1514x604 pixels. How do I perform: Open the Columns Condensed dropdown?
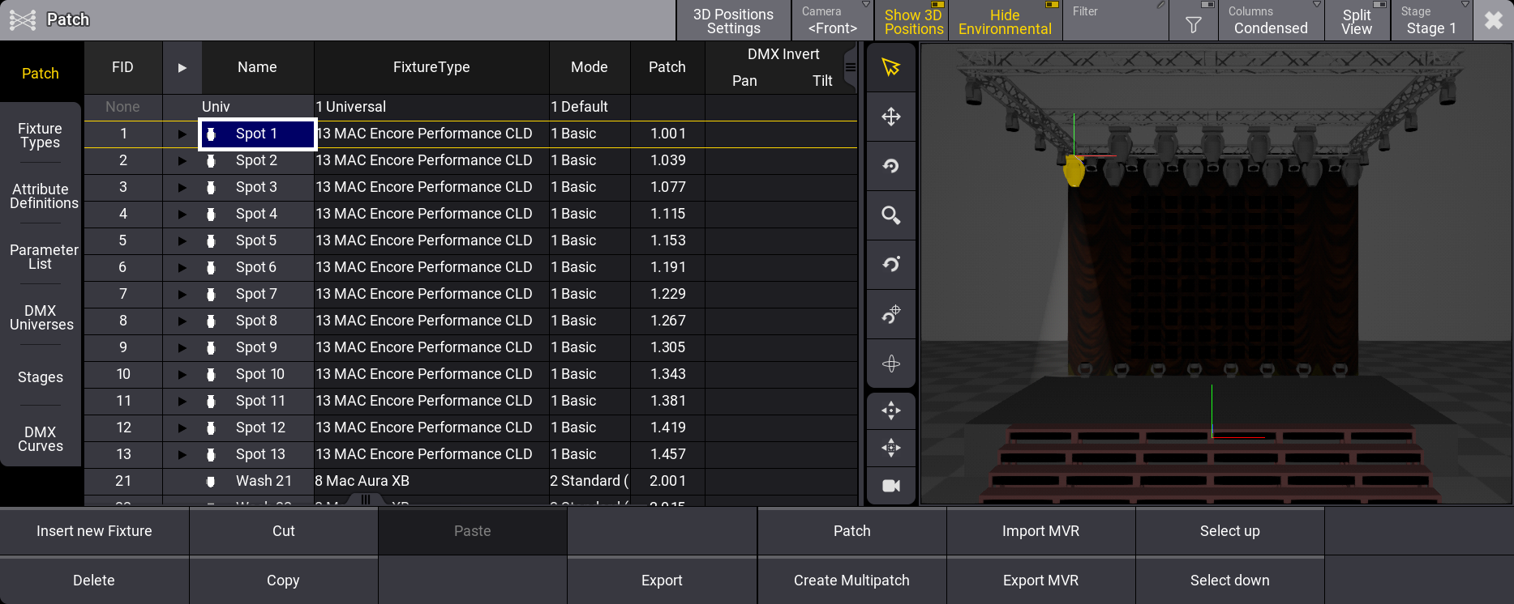tap(1270, 21)
